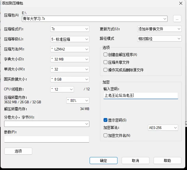This screenshot has width=187, height=170.
Task: Open the 选项 (Options) button
Action: [x=18, y=151]
